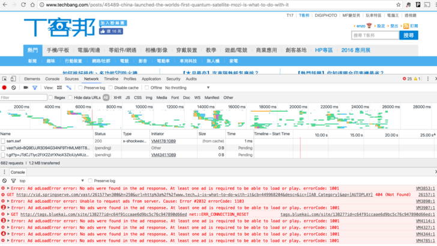Clear the console with the ban icon
This screenshot has height=246, width=437.
[5, 181]
